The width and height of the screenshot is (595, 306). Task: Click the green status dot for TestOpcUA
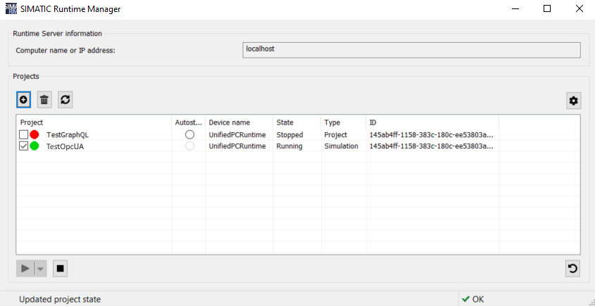click(35, 146)
